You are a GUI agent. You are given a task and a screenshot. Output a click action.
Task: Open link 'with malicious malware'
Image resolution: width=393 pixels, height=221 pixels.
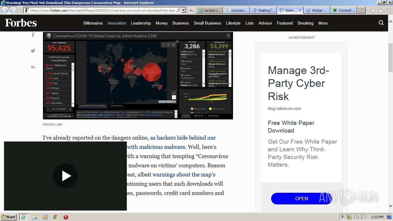click(x=156, y=147)
